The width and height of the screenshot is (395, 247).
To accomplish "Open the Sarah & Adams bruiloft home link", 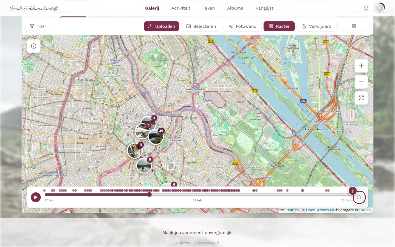I will [x=34, y=8].
